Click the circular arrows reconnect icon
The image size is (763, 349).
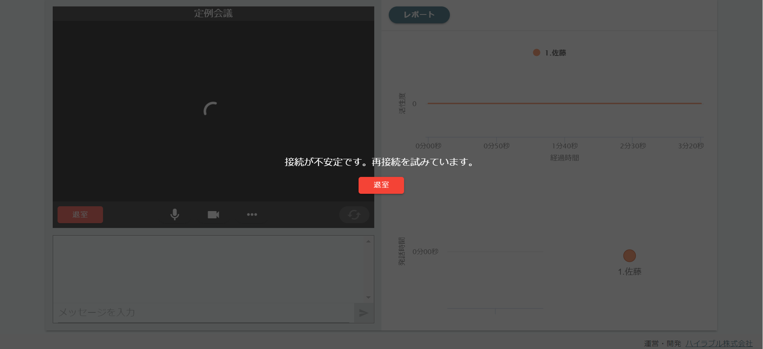pyautogui.click(x=354, y=215)
